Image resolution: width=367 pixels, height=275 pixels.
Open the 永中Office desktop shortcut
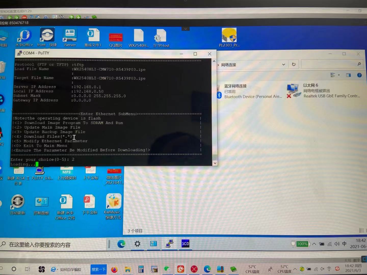coord(25,38)
